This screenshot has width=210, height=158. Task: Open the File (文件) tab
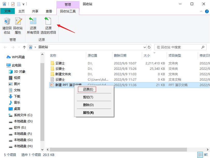tap(8, 11)
